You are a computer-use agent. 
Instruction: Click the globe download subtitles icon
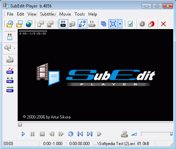click(29, 24)
